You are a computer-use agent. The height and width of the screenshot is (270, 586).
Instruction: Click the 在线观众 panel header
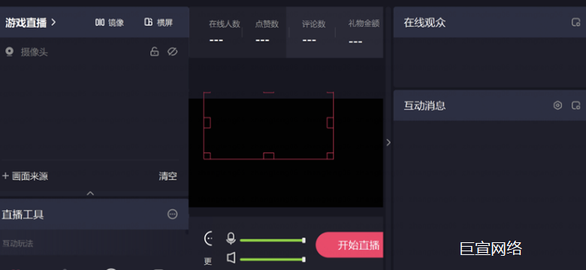490,22
